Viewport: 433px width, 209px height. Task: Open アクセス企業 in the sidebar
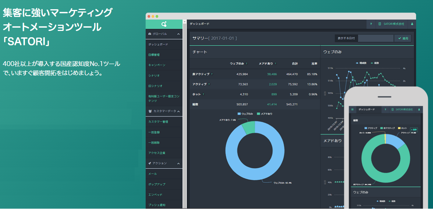164,153
